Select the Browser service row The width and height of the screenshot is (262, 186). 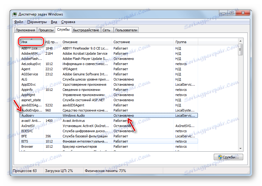(109, 146)
